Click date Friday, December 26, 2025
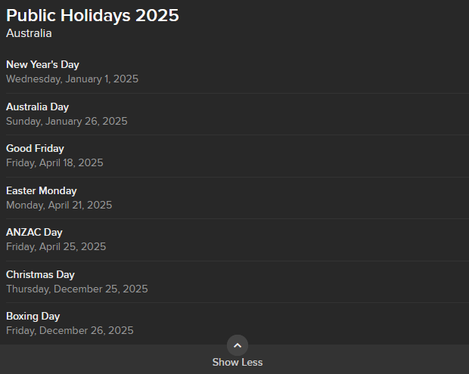 pyautogui.click(x=70, y=330)
